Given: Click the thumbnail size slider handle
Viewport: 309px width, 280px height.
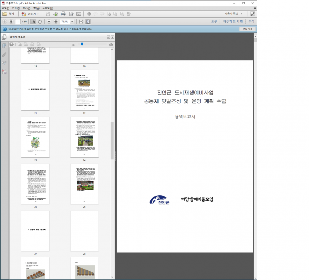Looking at the screenshot, I should coord(81,45).
